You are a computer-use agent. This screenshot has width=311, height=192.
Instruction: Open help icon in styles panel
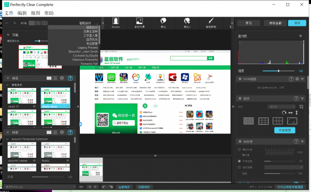click(x=70, y=132)
